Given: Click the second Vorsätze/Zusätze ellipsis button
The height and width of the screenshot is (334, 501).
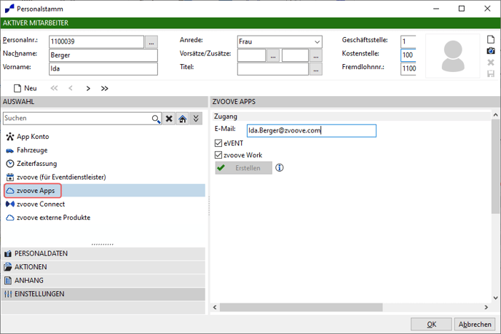Looking at the screenshot, I should 316,55.
